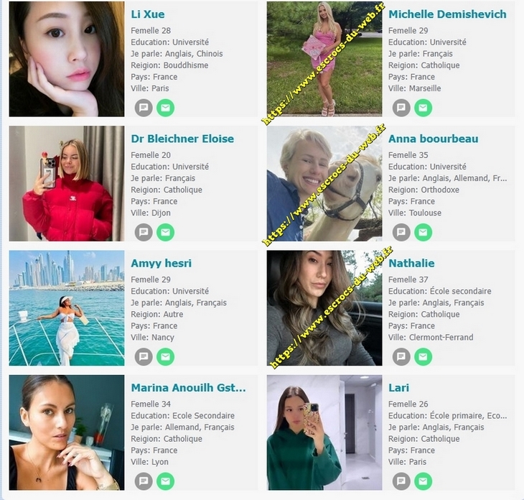View Dr Bleichner Eloise mirror selfie photo
Image resolution: width=524 pixels, height=500 pixels.
67,183
